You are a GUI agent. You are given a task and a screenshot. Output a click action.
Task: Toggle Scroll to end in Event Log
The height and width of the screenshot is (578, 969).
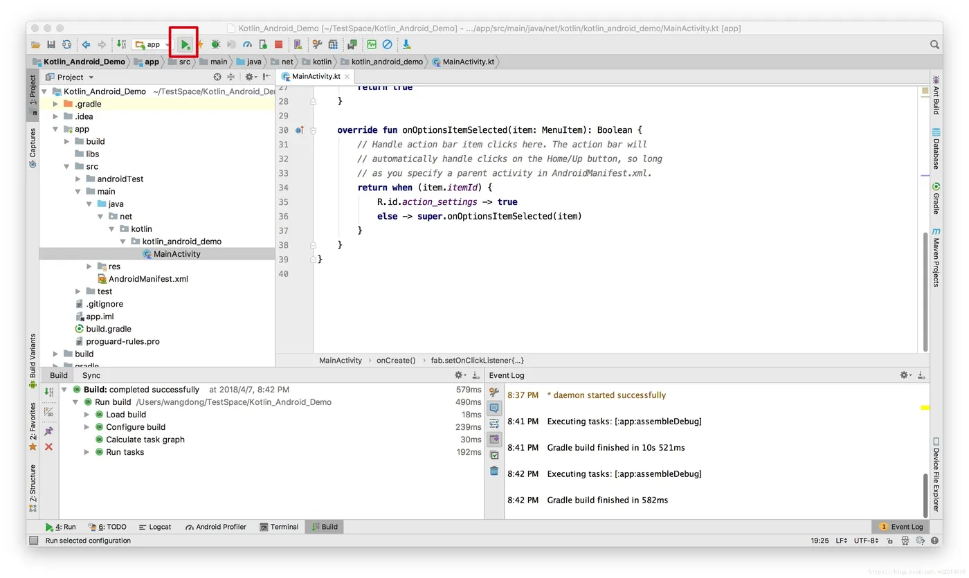pos(494,439)
